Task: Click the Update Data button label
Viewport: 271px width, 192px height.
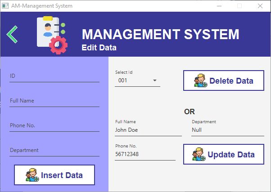Action: click(231, 155)
